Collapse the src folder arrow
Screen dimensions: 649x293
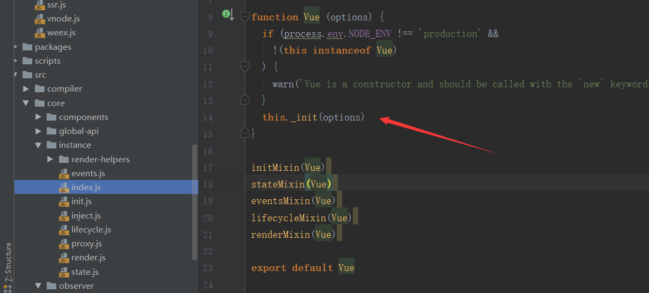(14, 75)
